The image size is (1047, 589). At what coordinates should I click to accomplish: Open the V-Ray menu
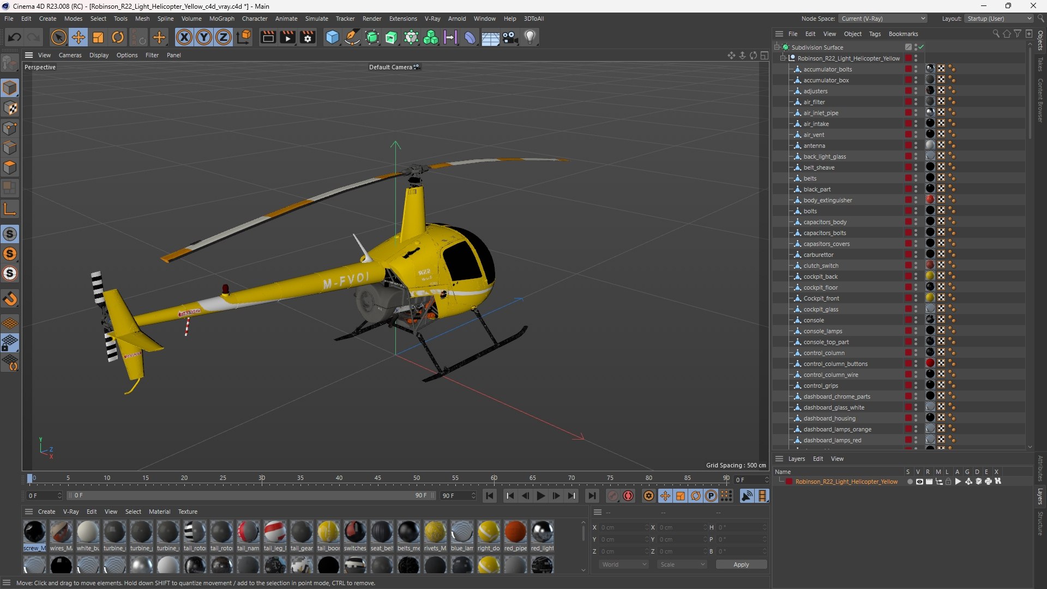pos(432,19)
